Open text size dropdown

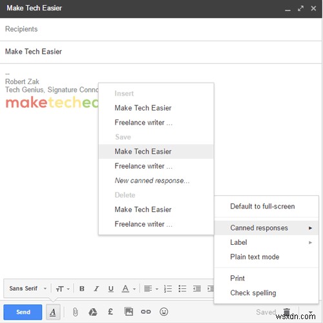tap(63, 289)
